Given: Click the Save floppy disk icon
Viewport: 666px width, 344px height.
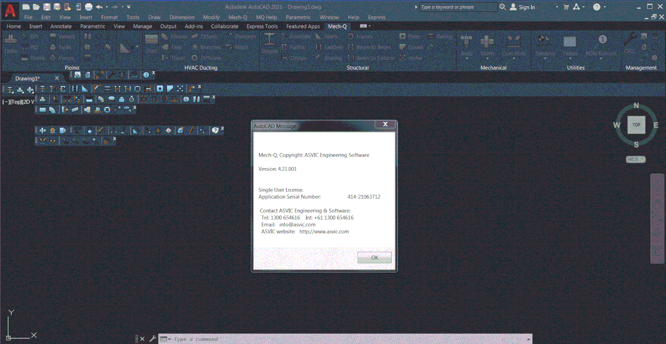Looking at the screenshot, I should pyautogui.click(x=47, y=7).
